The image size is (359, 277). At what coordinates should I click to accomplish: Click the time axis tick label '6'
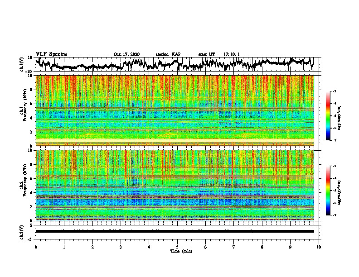click(x=206, y=247)
